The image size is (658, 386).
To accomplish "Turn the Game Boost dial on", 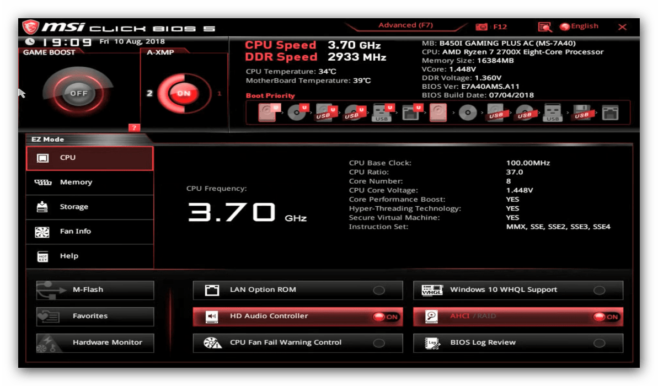I will tap(77, 93).
